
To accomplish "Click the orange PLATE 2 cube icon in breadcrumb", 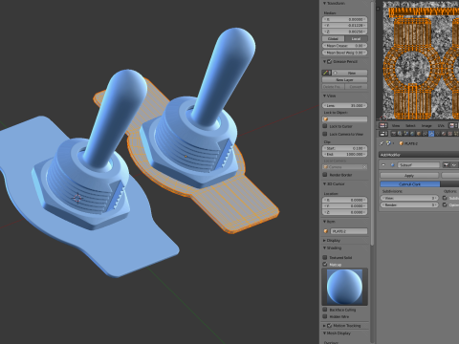I will click(402, 143).
